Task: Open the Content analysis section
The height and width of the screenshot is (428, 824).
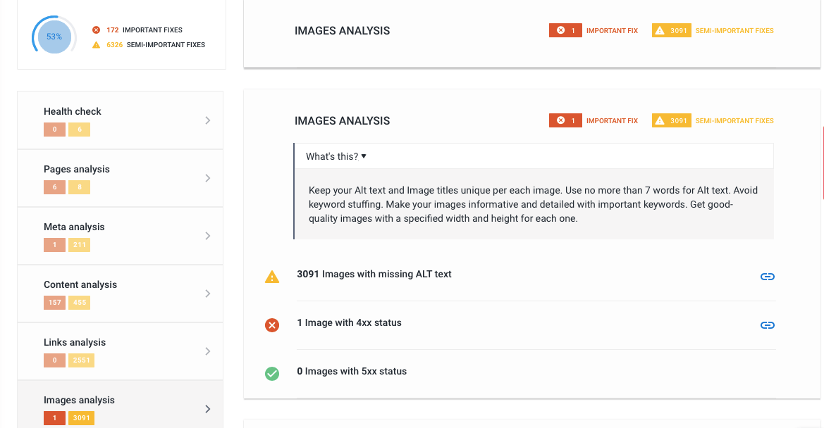Action: click(x=121, y=294)
